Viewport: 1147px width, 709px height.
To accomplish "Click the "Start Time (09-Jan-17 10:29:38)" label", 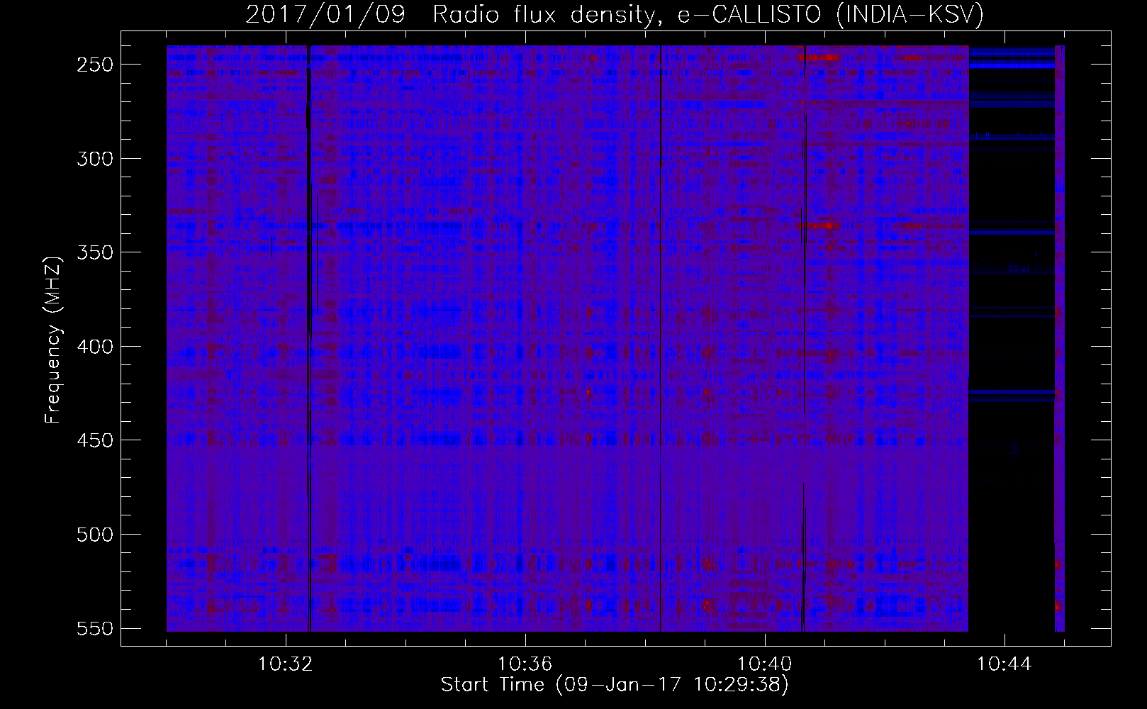I will click(x=615, y=685).
